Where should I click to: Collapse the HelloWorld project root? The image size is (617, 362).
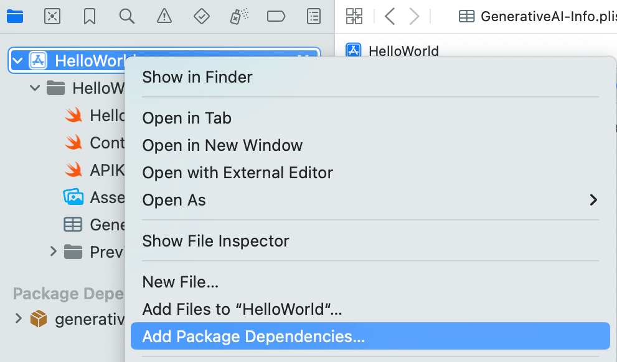click(17, 61)
